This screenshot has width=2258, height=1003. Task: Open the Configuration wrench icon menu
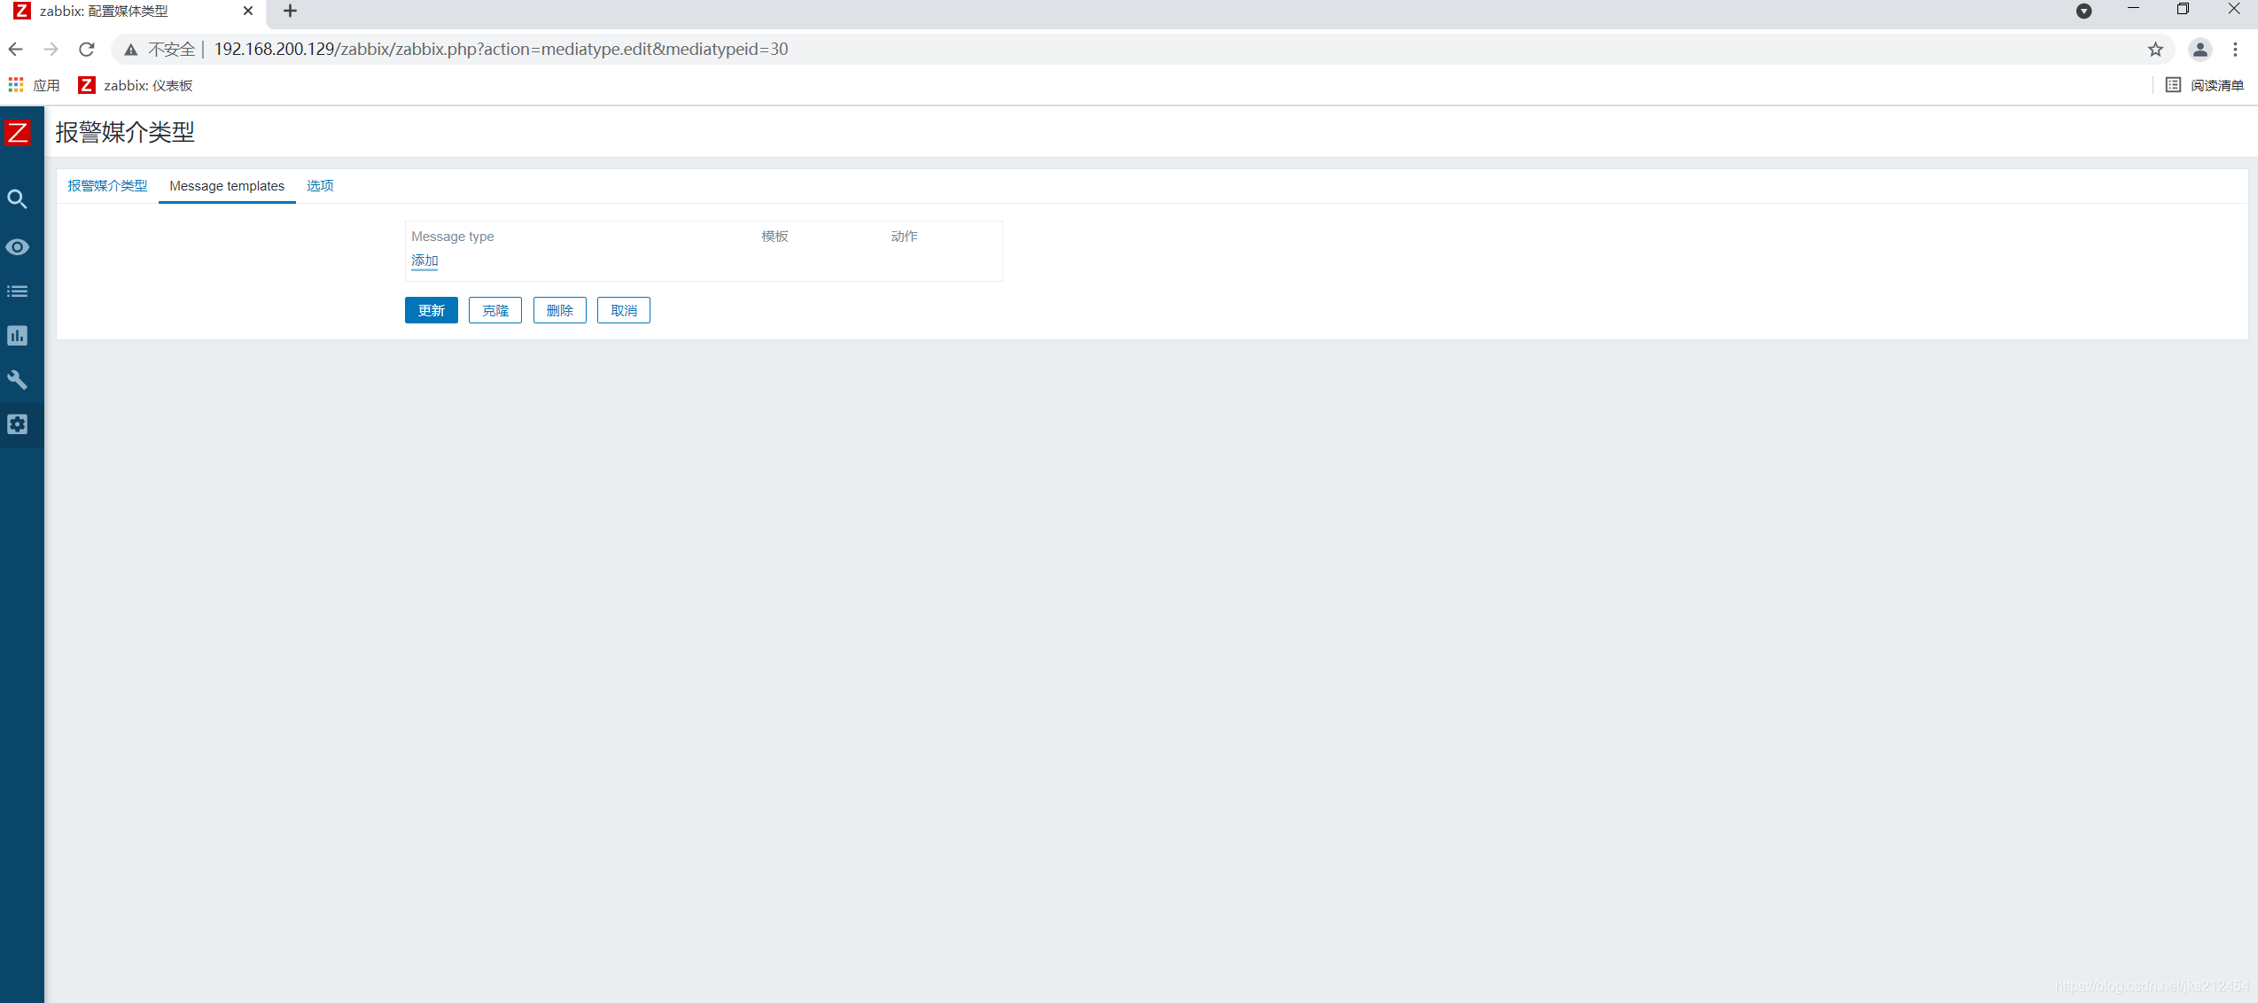[x=18, y=380]
